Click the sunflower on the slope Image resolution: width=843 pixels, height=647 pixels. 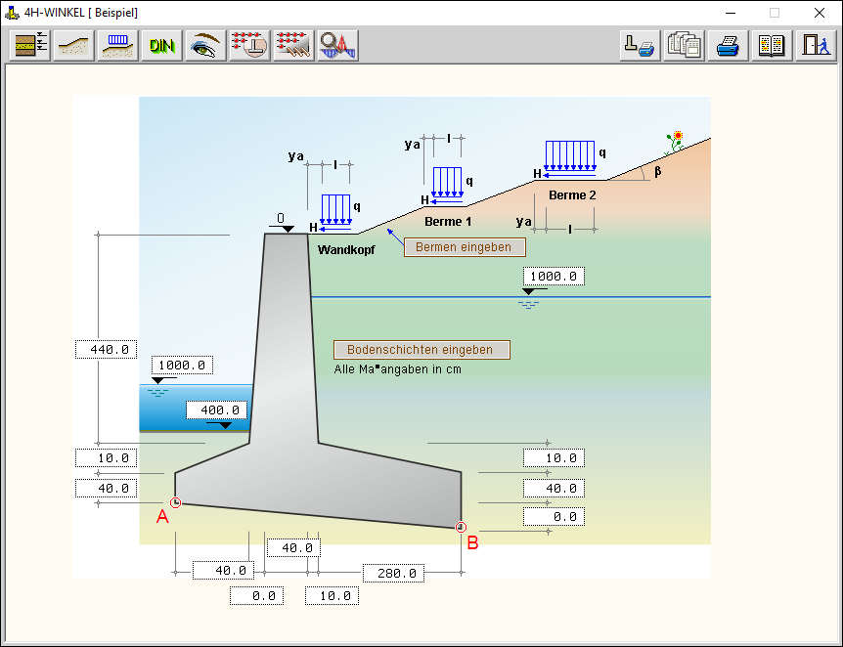click(x=676, y=140)
